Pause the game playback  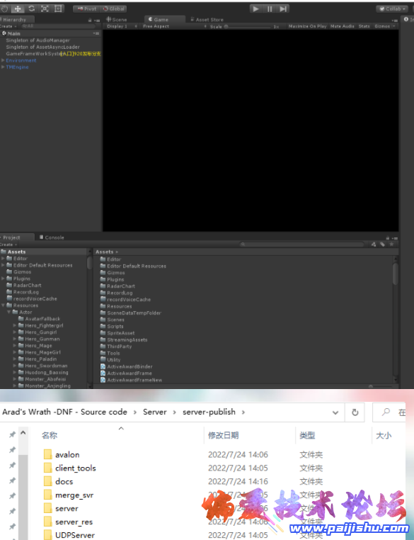point(270,9)
